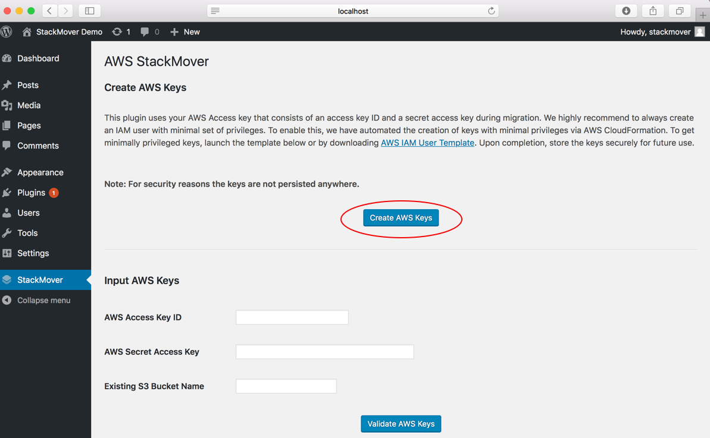Image resolution: width=710 pixels, height=438 pixels.
Task: Open a new tab with plus button
Action: coord(703,15)
